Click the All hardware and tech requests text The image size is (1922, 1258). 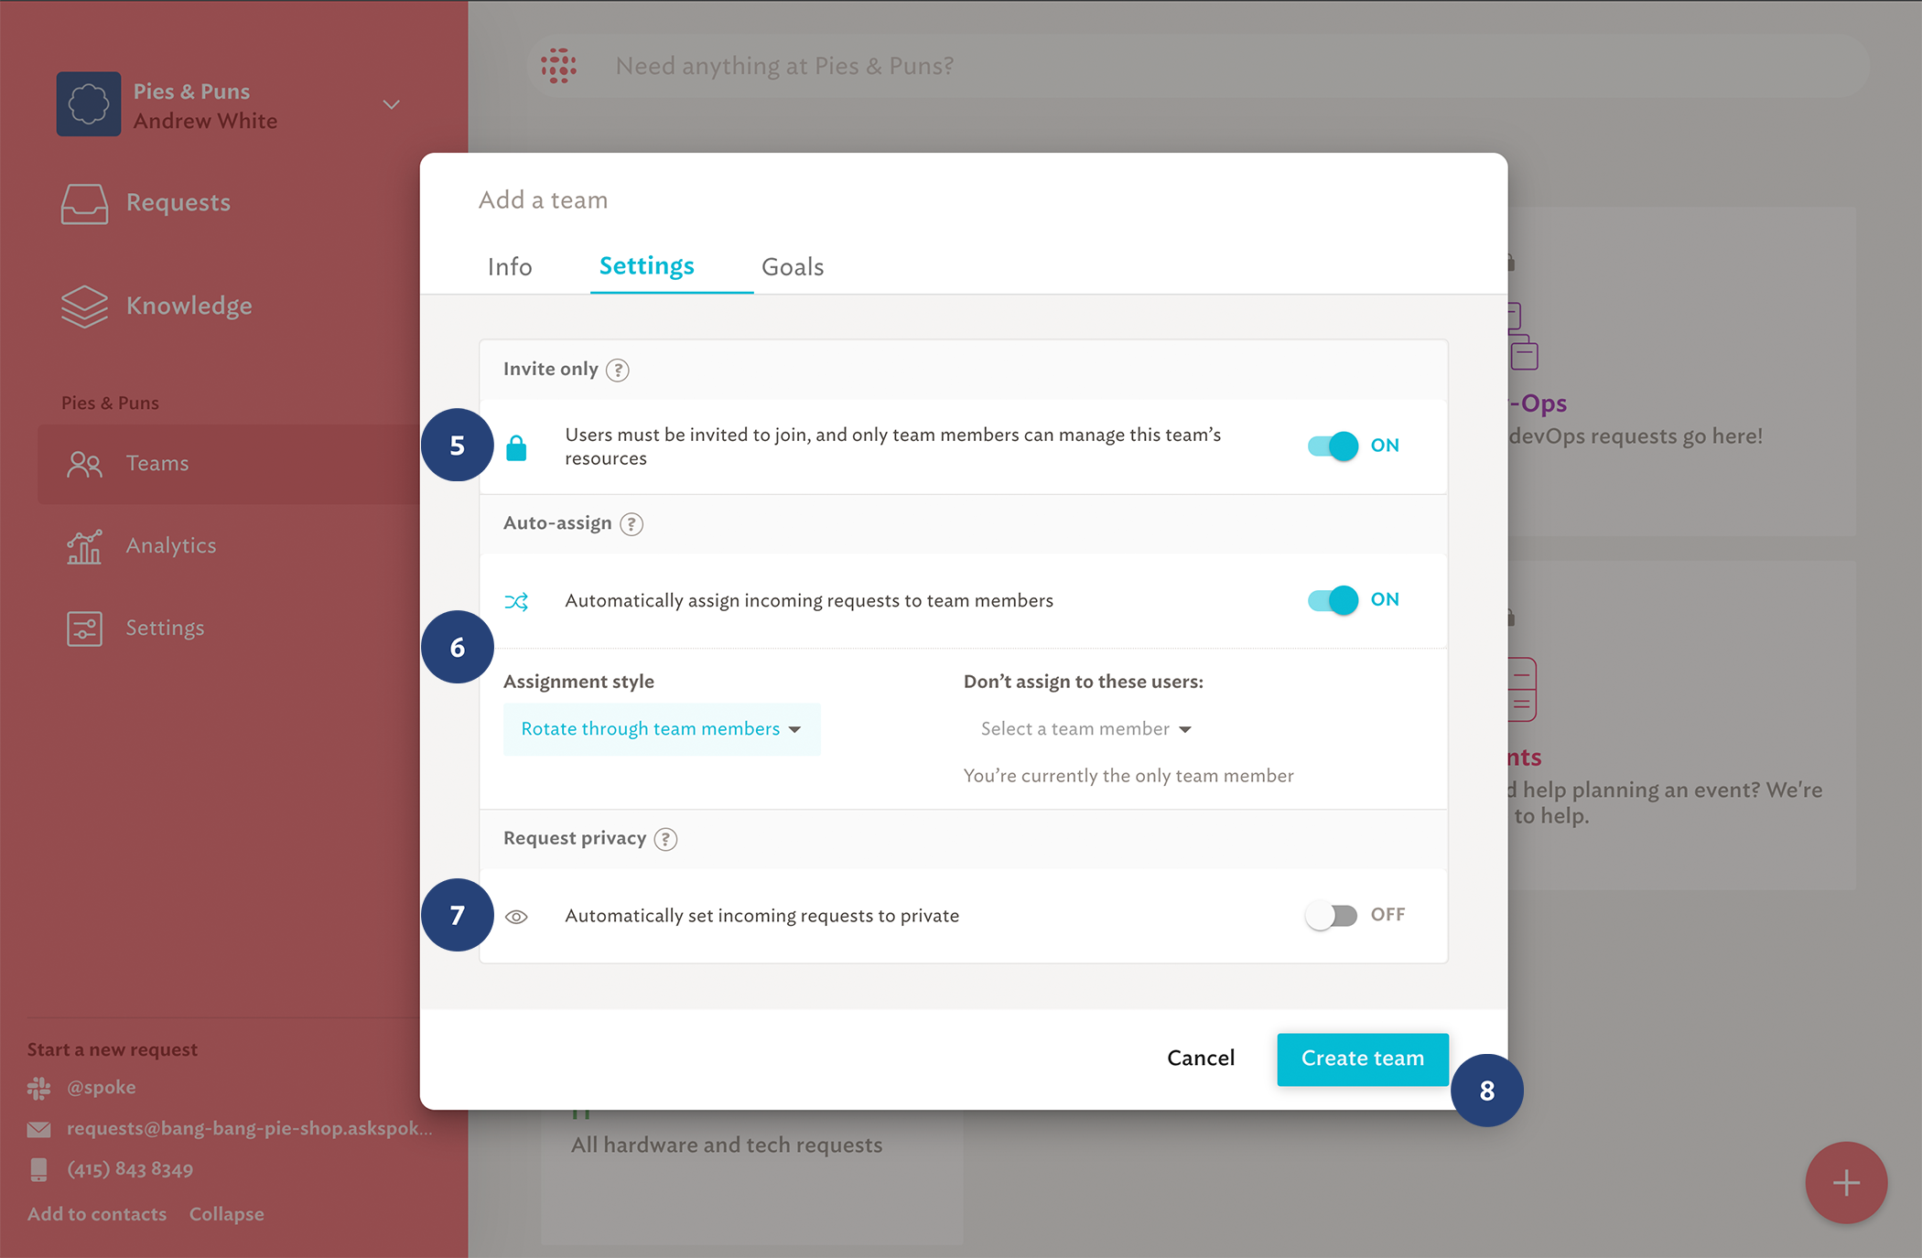(727, 1145)
